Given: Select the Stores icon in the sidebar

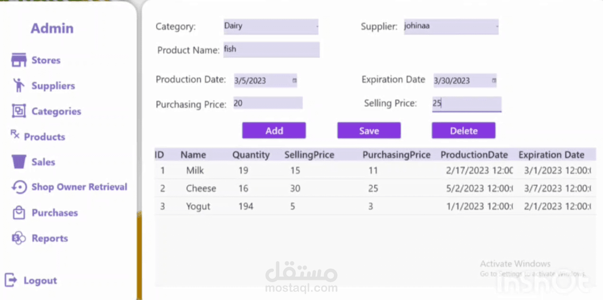Looking at the screenshot, I should click(x=18, y=60).
